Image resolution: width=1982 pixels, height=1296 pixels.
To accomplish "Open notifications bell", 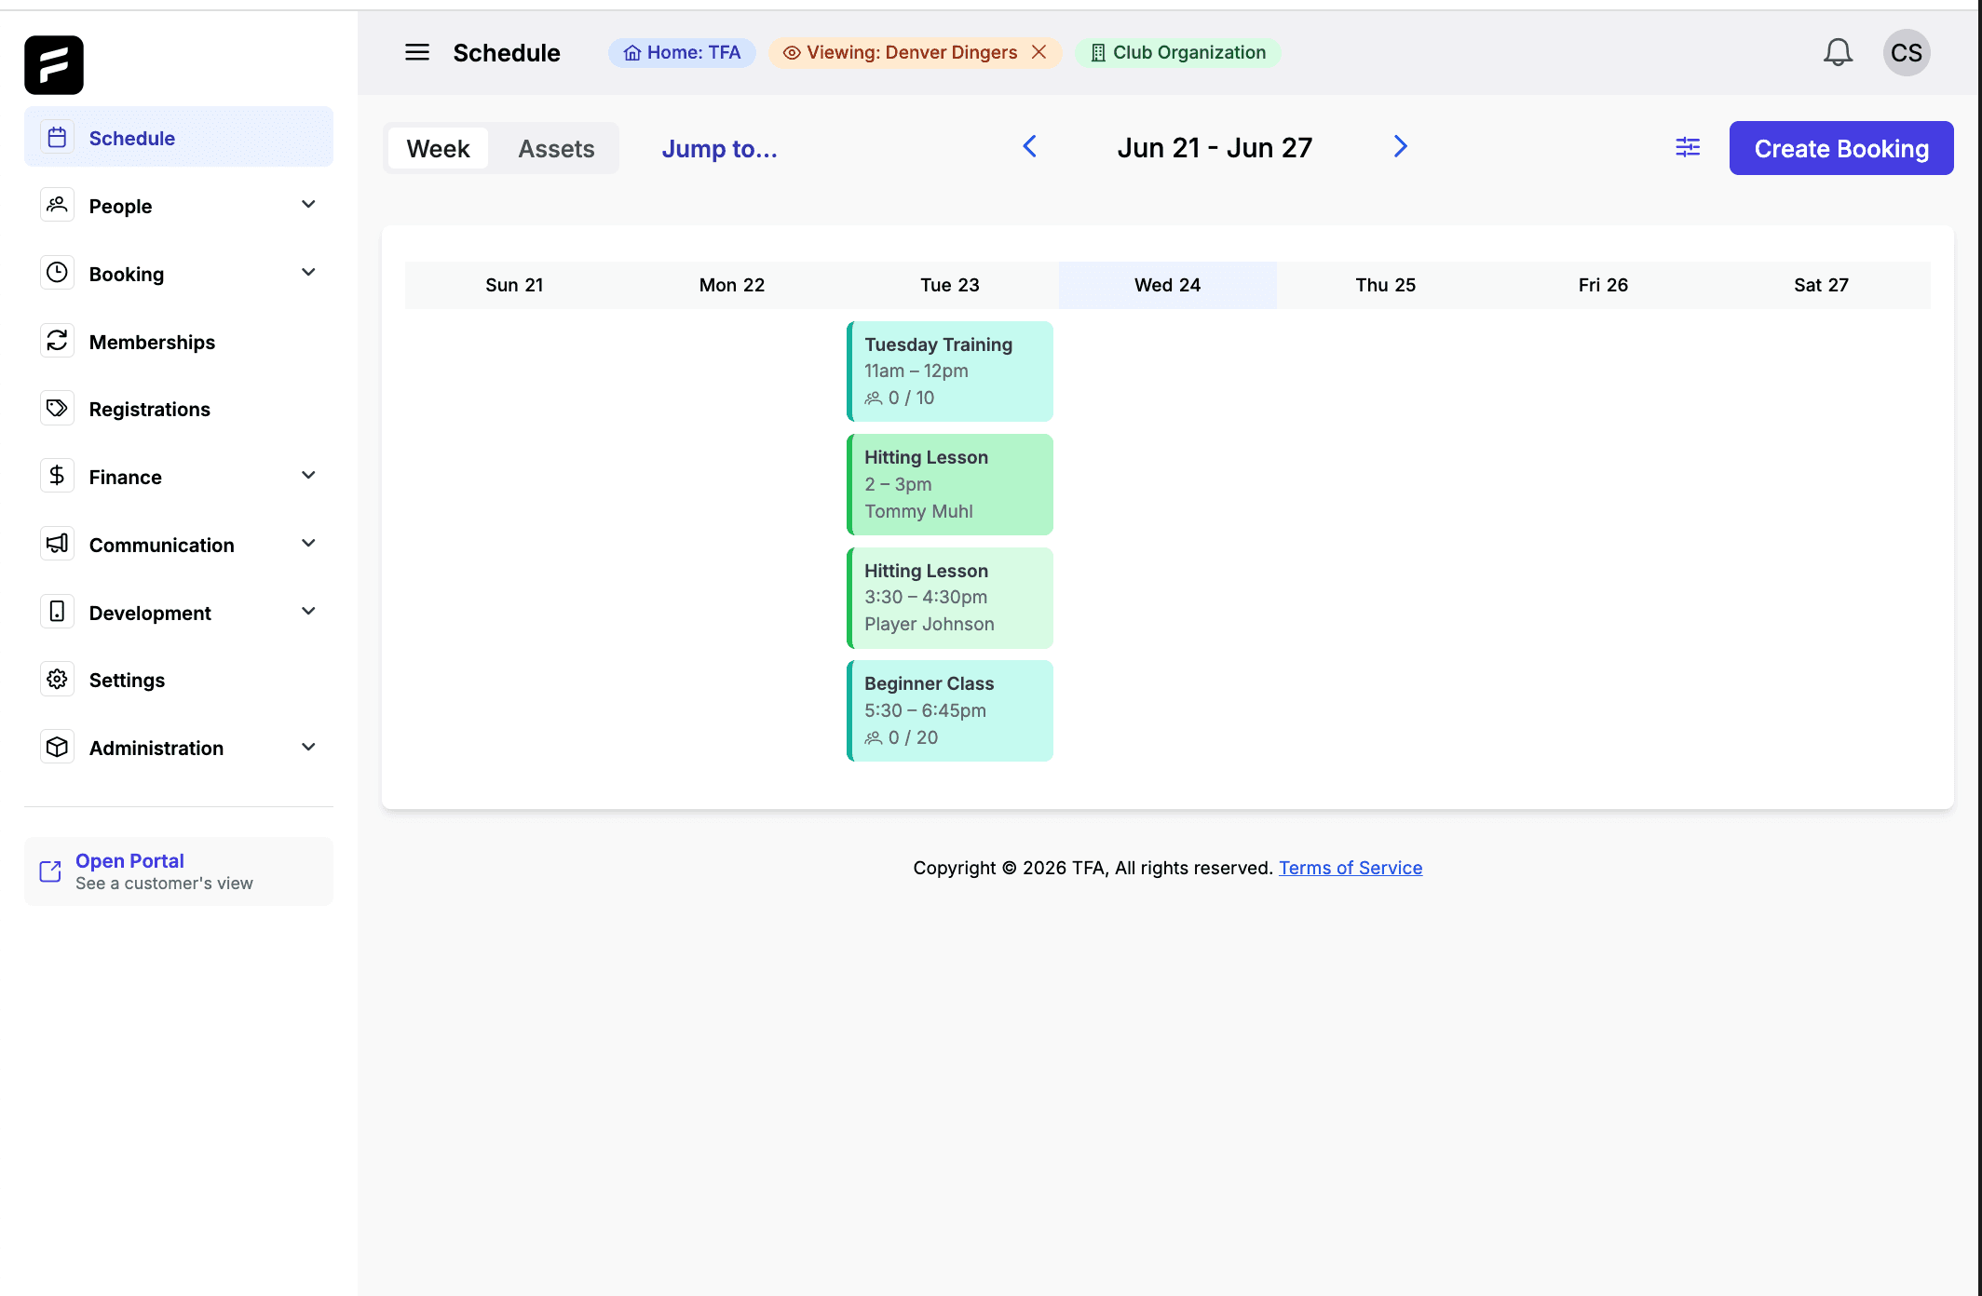I will click(x=1838, y=52).
